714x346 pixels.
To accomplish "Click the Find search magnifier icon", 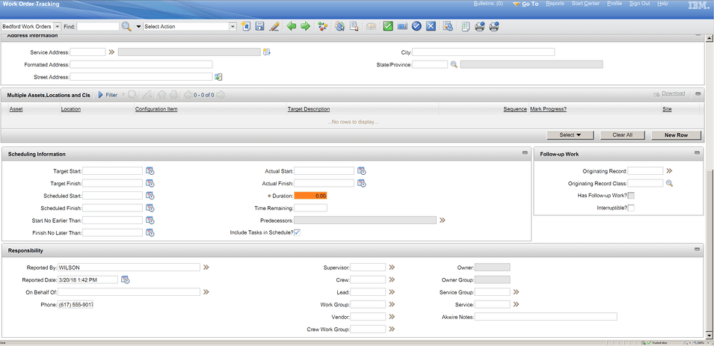I will pos(126,26).
